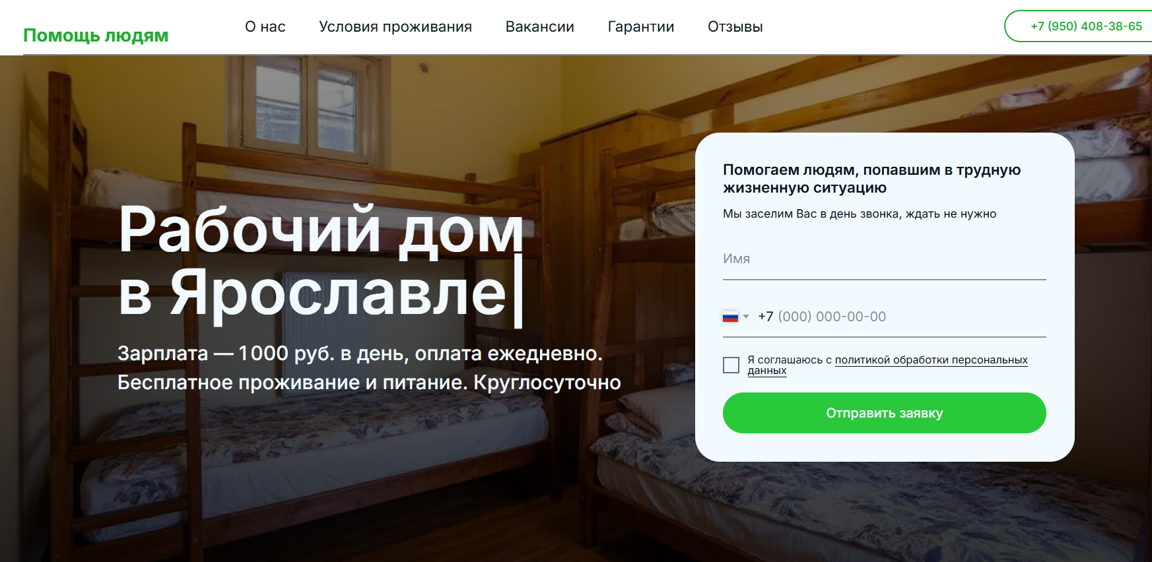This screenshot has height=562, width=1152.
Task: Open the О нас menu item
Action: (265, 27)
